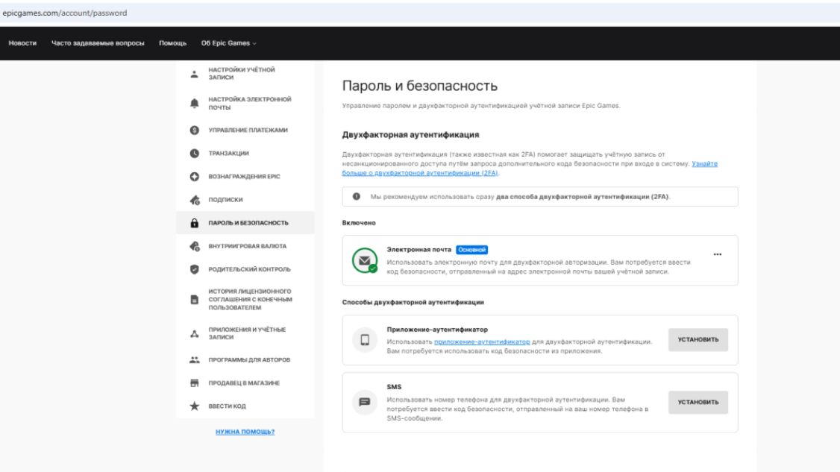The height and width of the screenshot is (472, 840).
Task: Click the Нужна помощь? link
Action: [x=245, y=432]
